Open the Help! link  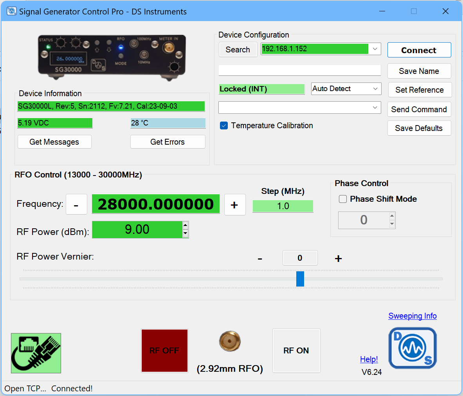coord(369,359)
